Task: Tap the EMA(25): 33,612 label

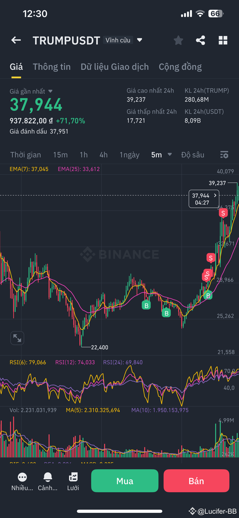Action: 79,169
